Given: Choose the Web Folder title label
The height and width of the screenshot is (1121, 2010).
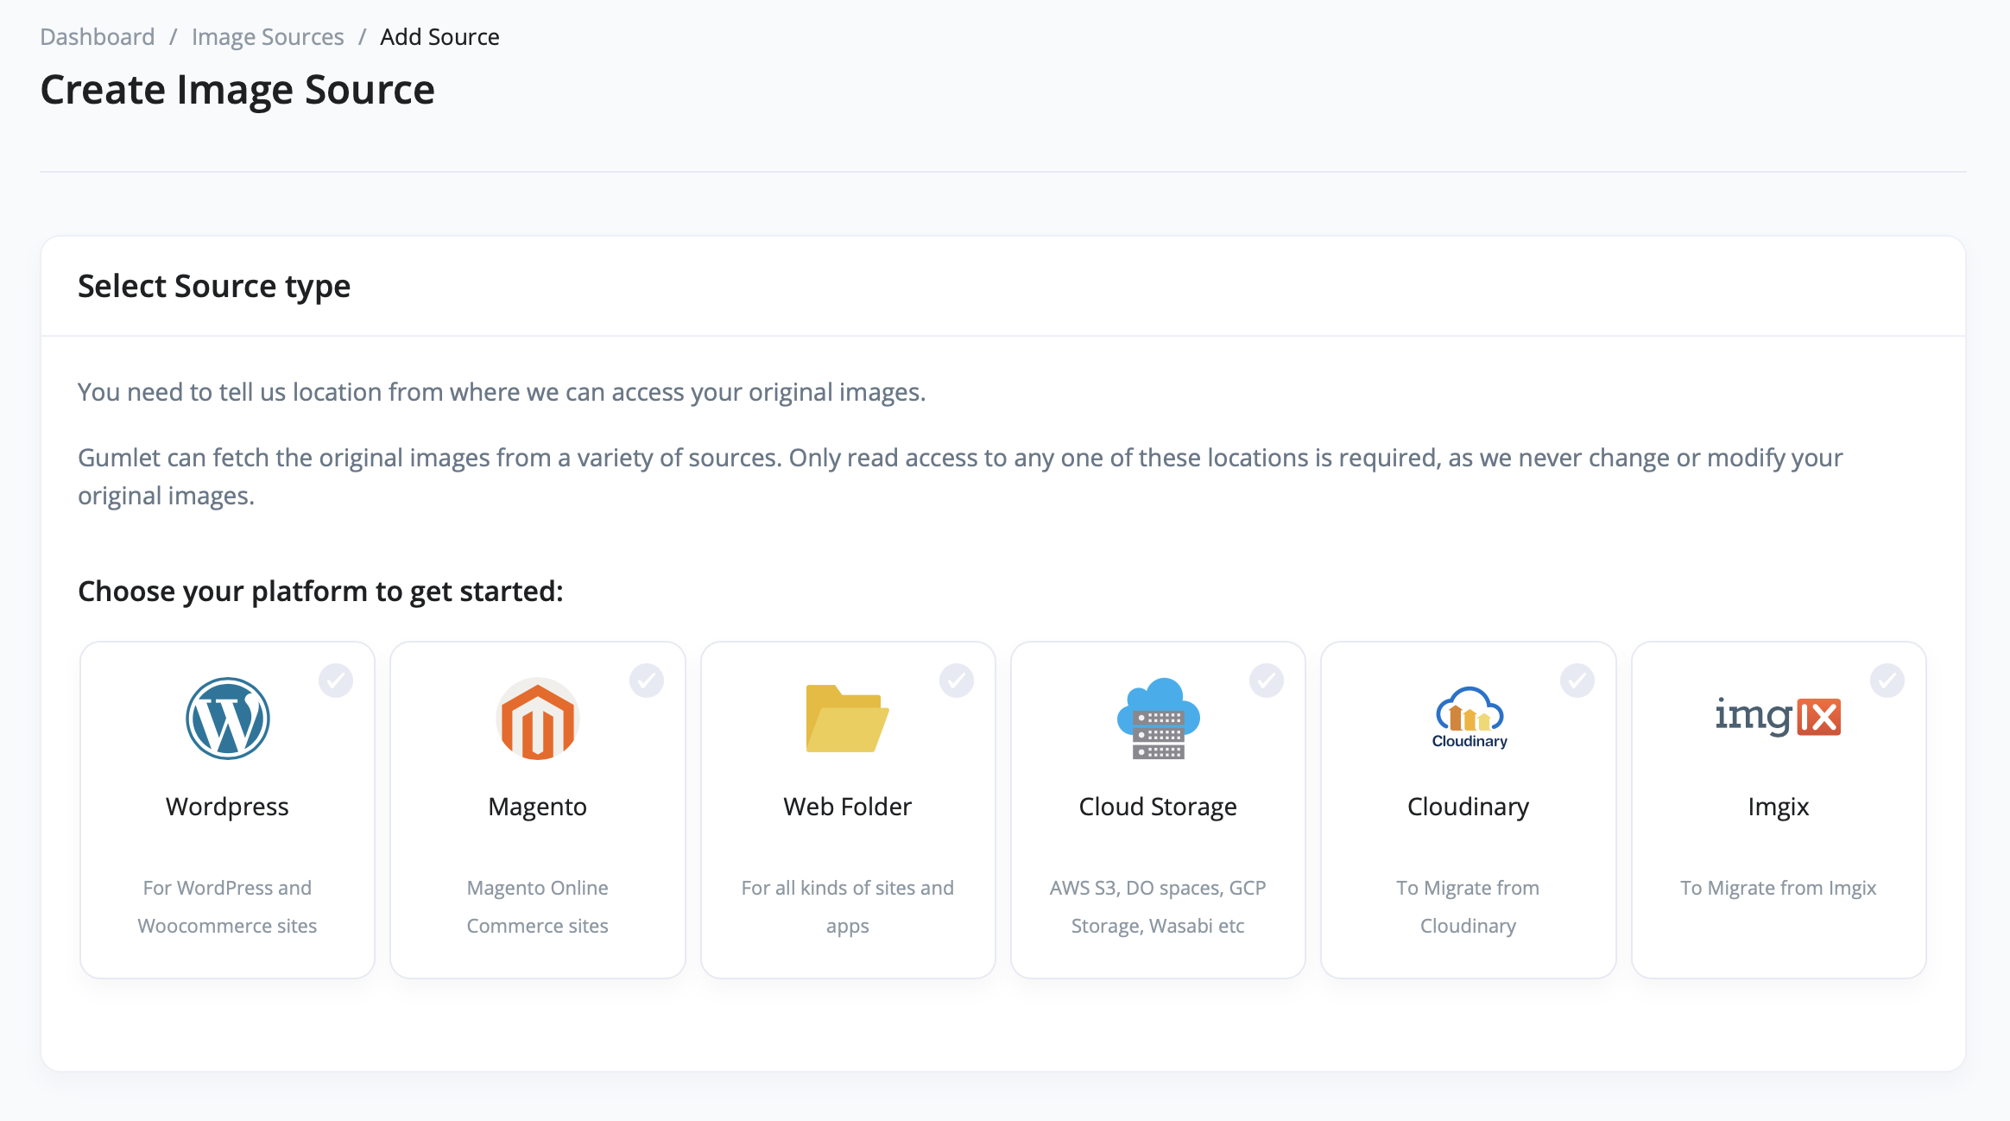Looking at the screenshot, I should click(847, 807).
